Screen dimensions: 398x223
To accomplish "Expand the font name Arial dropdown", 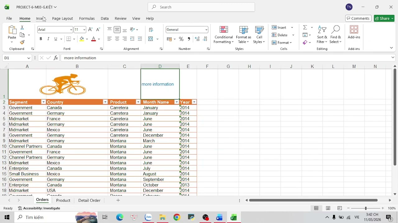I will tap(71, 30).
